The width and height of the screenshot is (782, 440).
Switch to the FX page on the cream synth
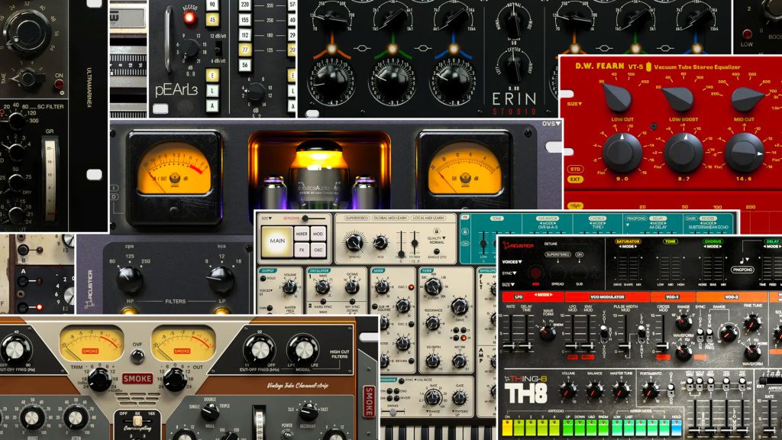302,250
